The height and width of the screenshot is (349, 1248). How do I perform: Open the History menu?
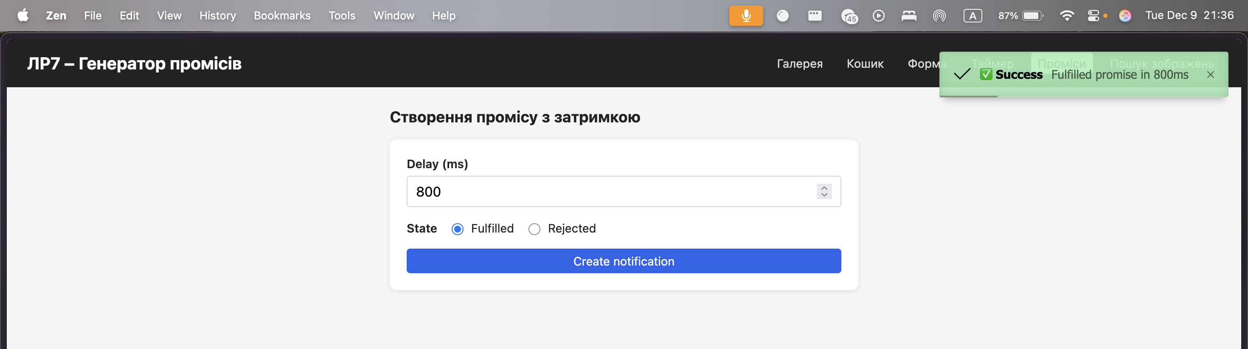coord(217,16)
